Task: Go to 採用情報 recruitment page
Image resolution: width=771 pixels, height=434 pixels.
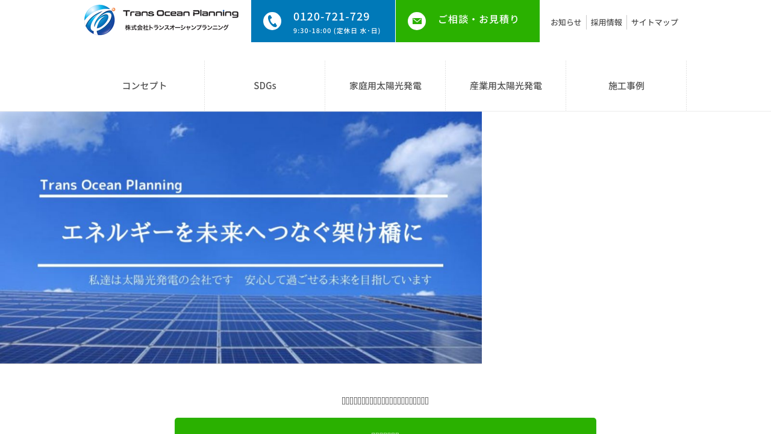Action: [606, 22]
